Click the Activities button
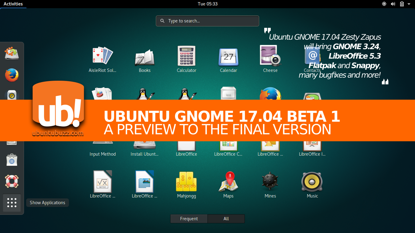This screenshot has height=233, width=415. (13, 4)
